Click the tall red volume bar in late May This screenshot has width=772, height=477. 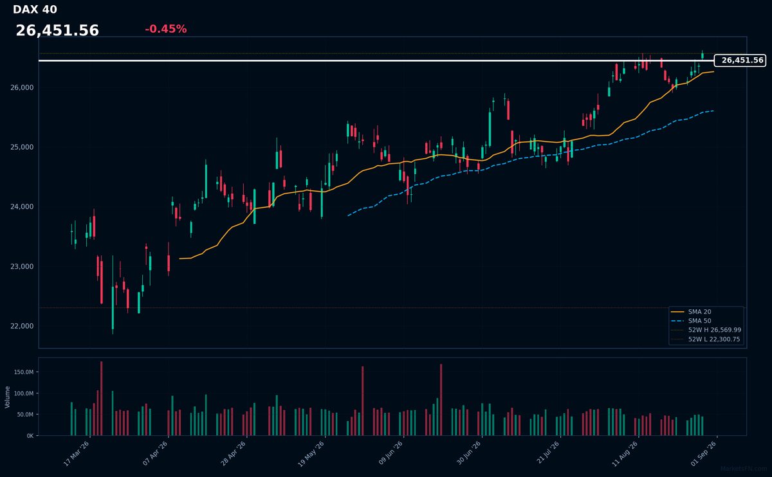coord(362,401)
